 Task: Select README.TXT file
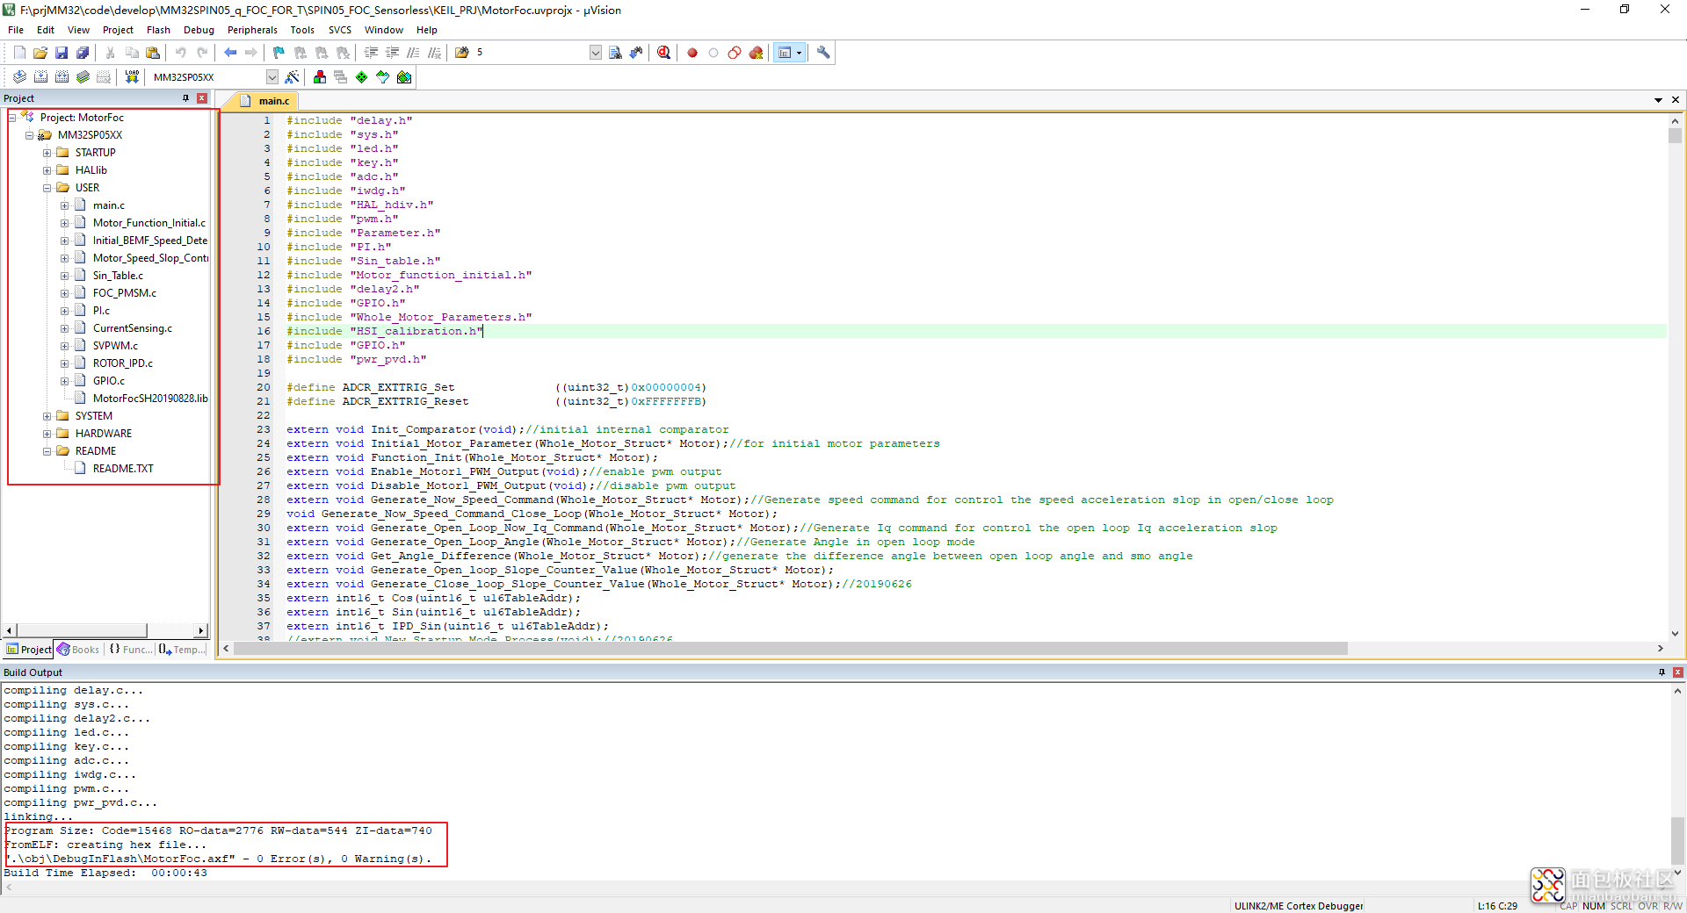[123, 469]
